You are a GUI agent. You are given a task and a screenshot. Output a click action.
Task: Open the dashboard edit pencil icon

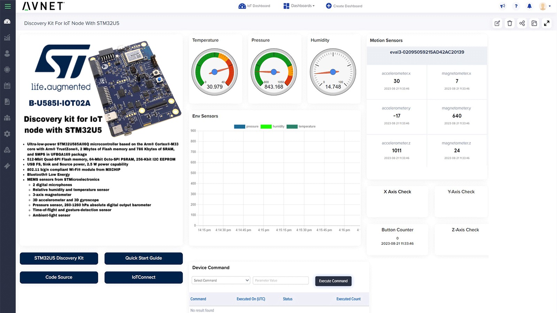[497, 23]
